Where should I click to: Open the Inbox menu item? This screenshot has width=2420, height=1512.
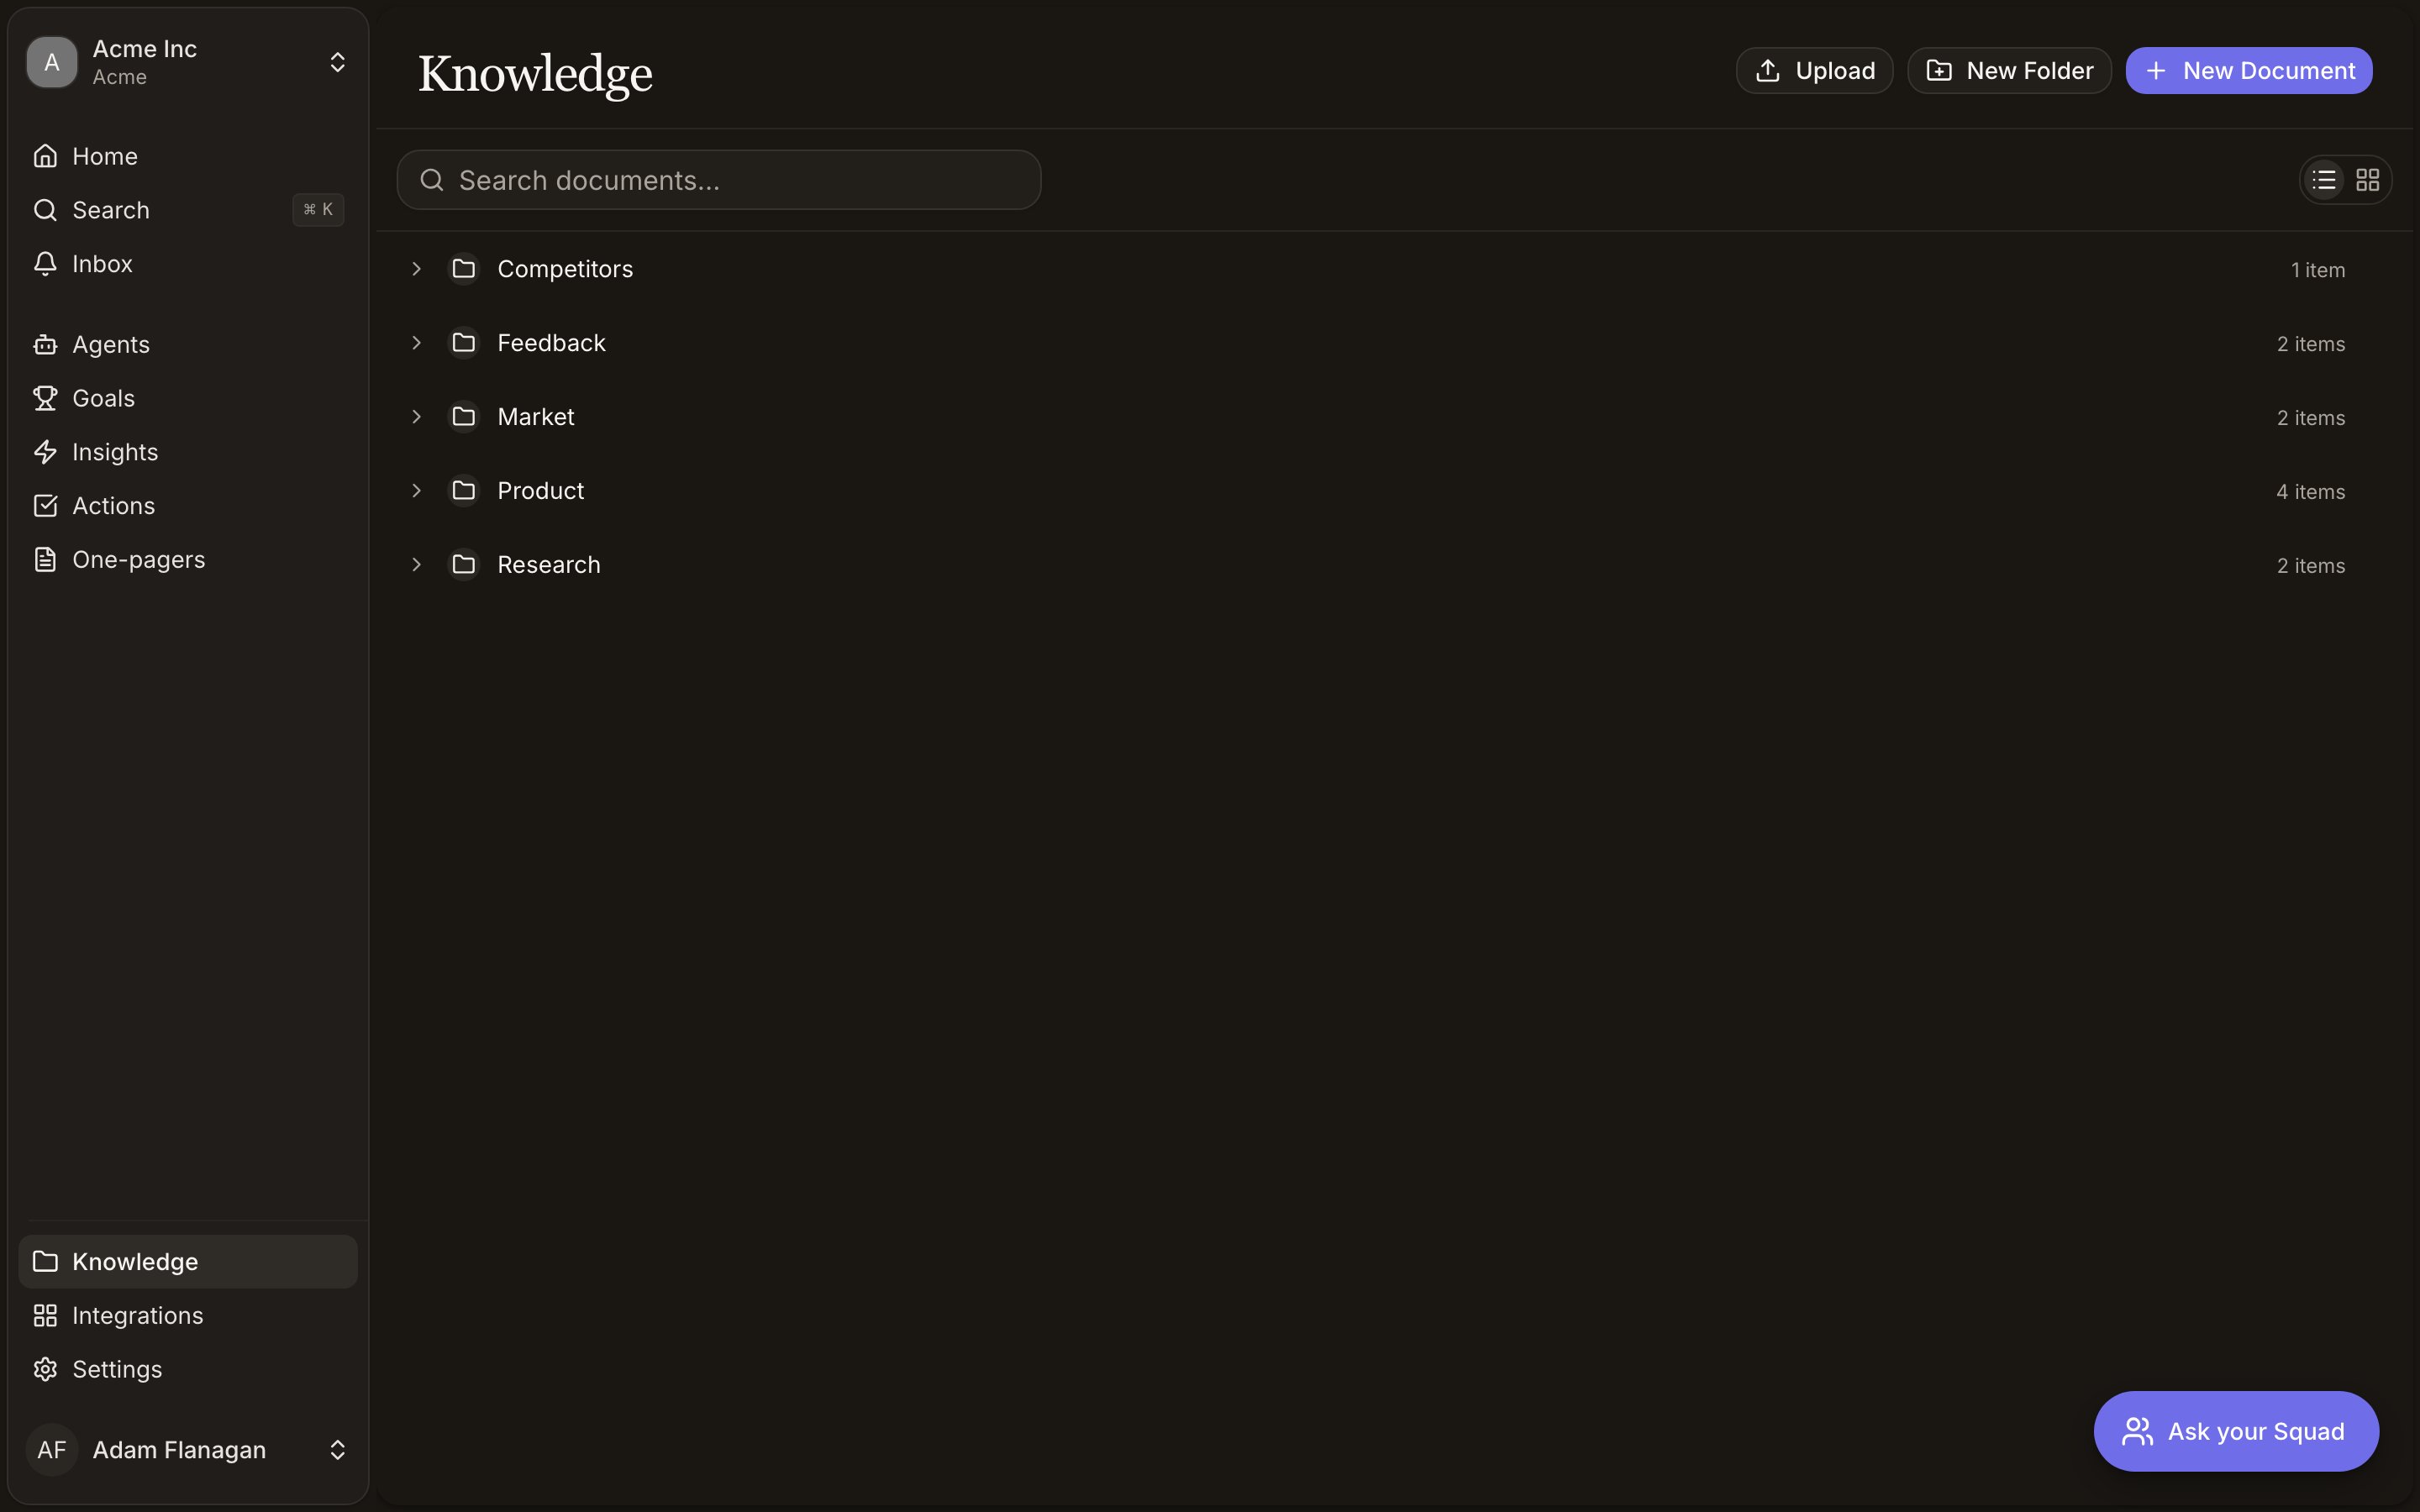point(188,264)
